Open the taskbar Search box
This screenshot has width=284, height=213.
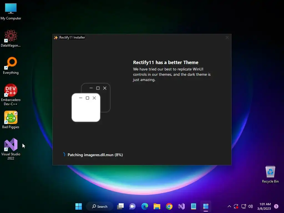pyautogui.click(x=100, y=206)
